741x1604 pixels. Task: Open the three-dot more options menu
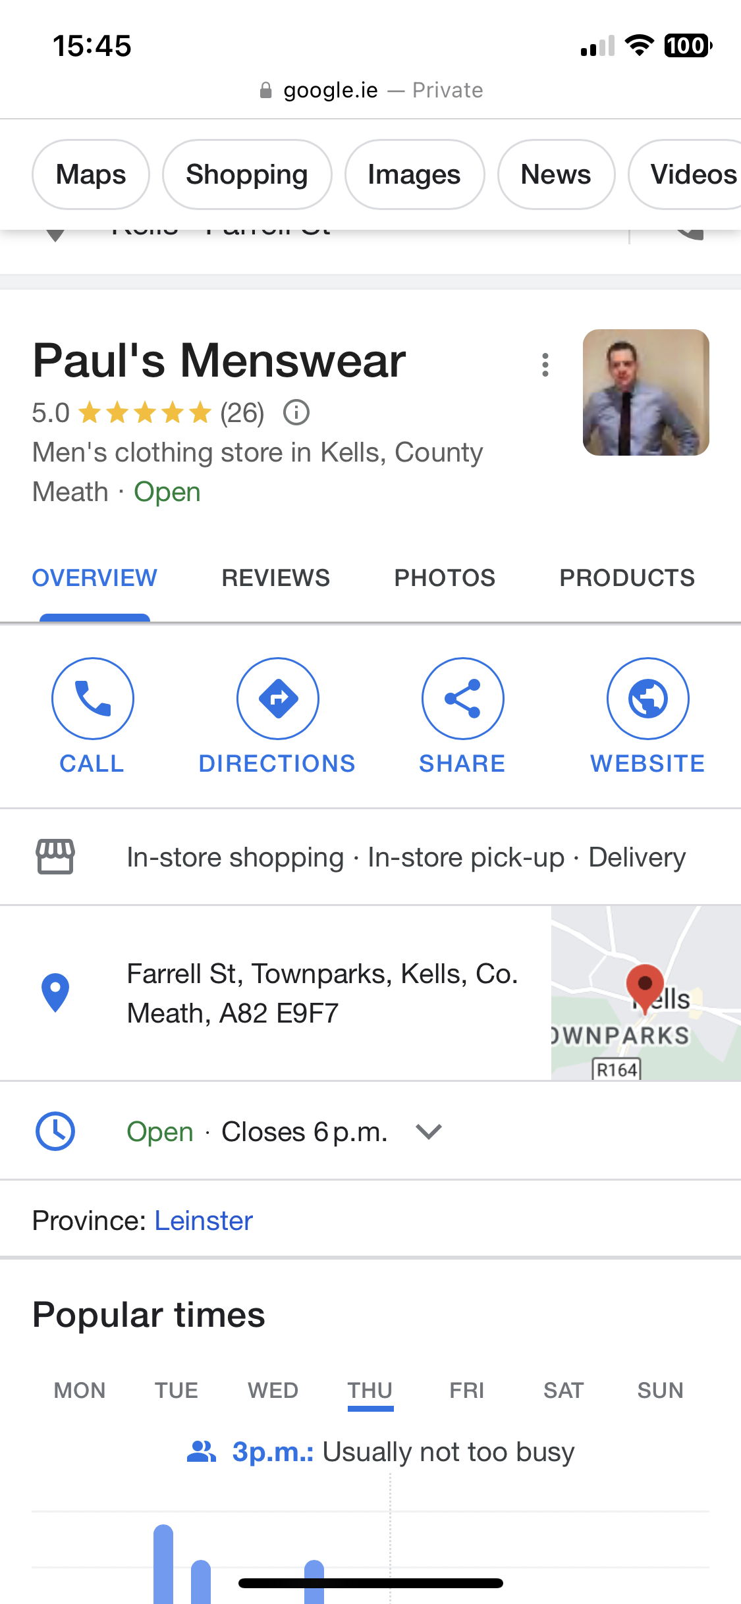click(x=545, y=365)
